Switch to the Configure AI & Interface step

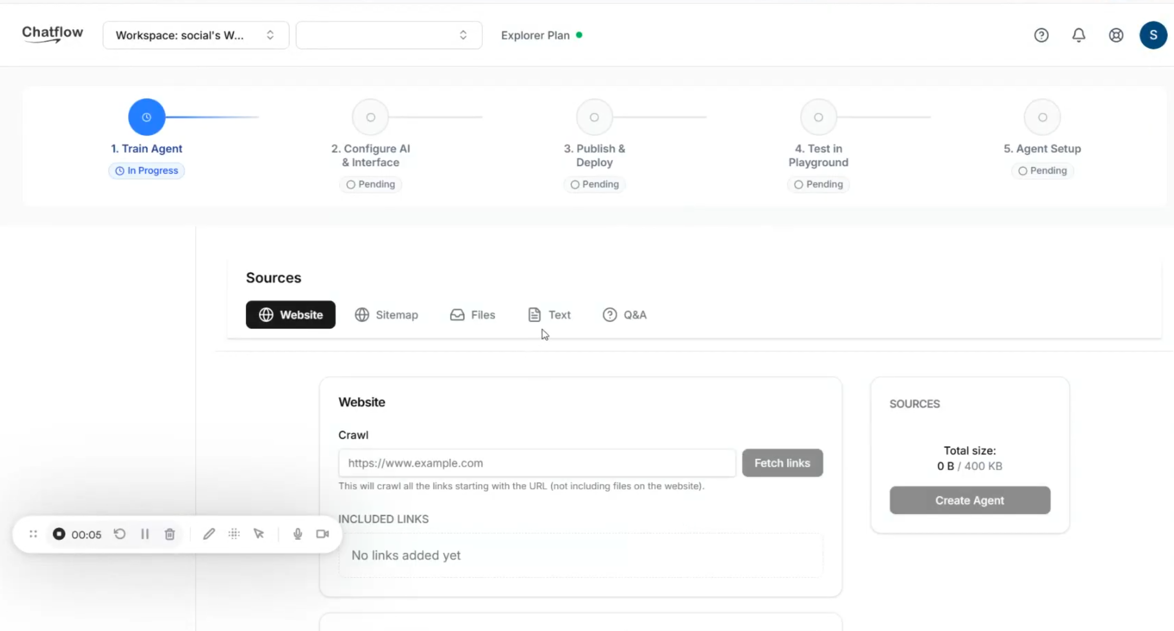pos(370,155)
